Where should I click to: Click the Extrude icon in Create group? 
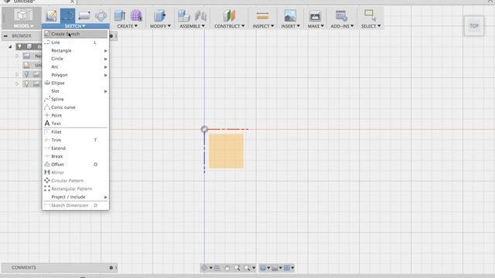click(120, 15)
